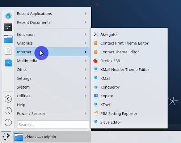The image size is (181, 143).
Task: Open the web browser favorite icon
Action: pos(8,16)
